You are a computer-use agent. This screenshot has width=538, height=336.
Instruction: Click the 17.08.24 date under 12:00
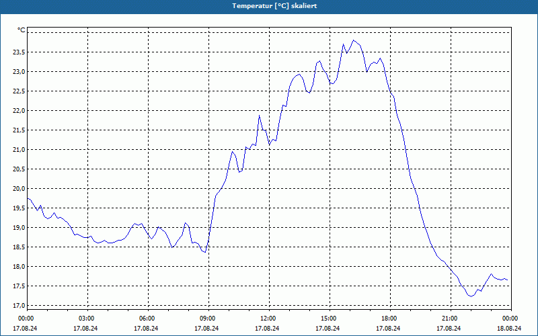pos(267,328)
